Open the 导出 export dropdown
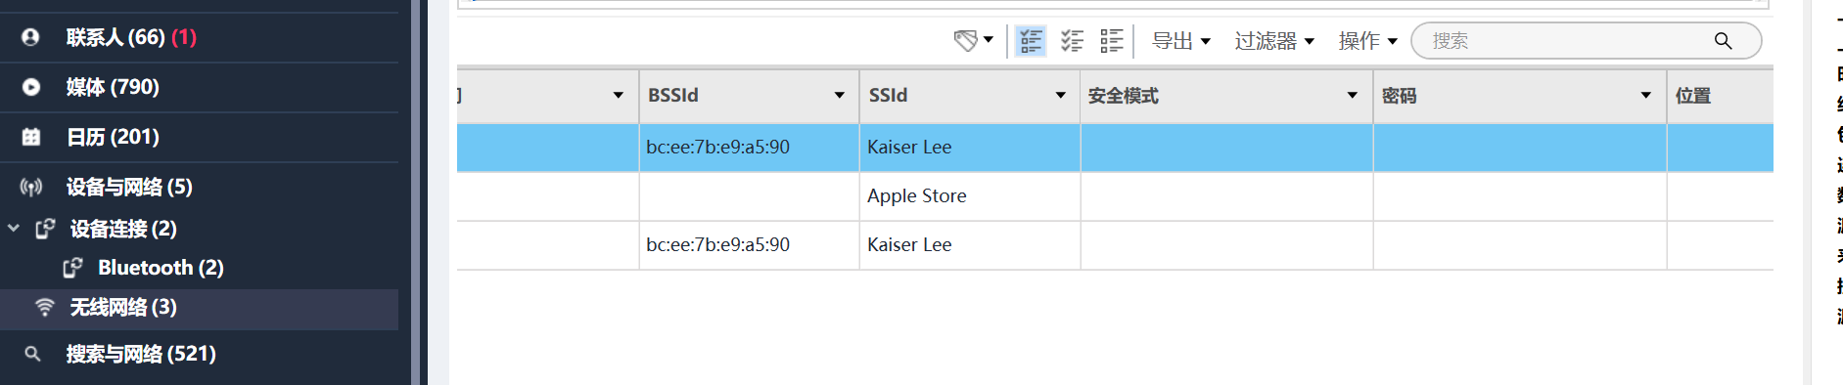1843x385 pixels. 1181,40
